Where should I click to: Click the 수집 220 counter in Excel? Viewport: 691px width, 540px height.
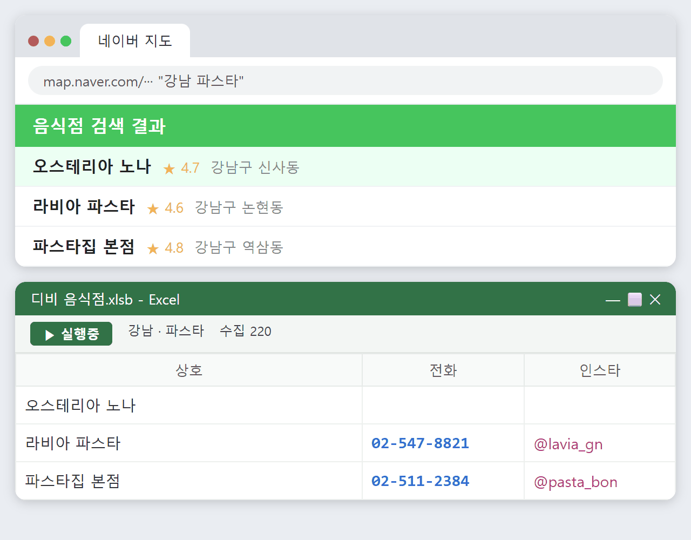coord(246,330)
